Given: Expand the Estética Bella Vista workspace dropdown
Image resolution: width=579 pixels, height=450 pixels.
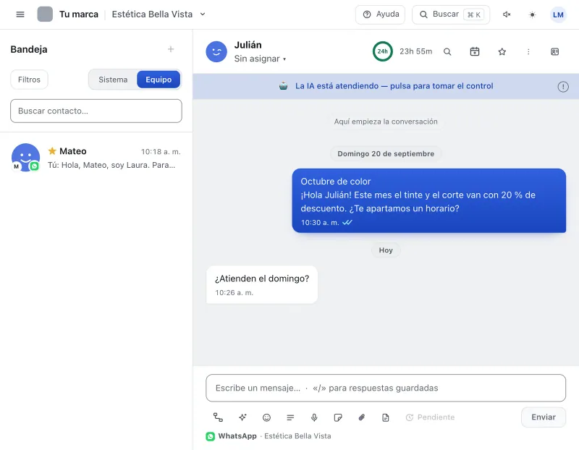Looking at the screenshot, I should coord(159,14).
